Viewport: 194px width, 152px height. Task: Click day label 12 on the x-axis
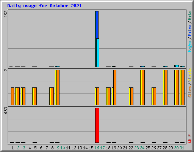74,148
